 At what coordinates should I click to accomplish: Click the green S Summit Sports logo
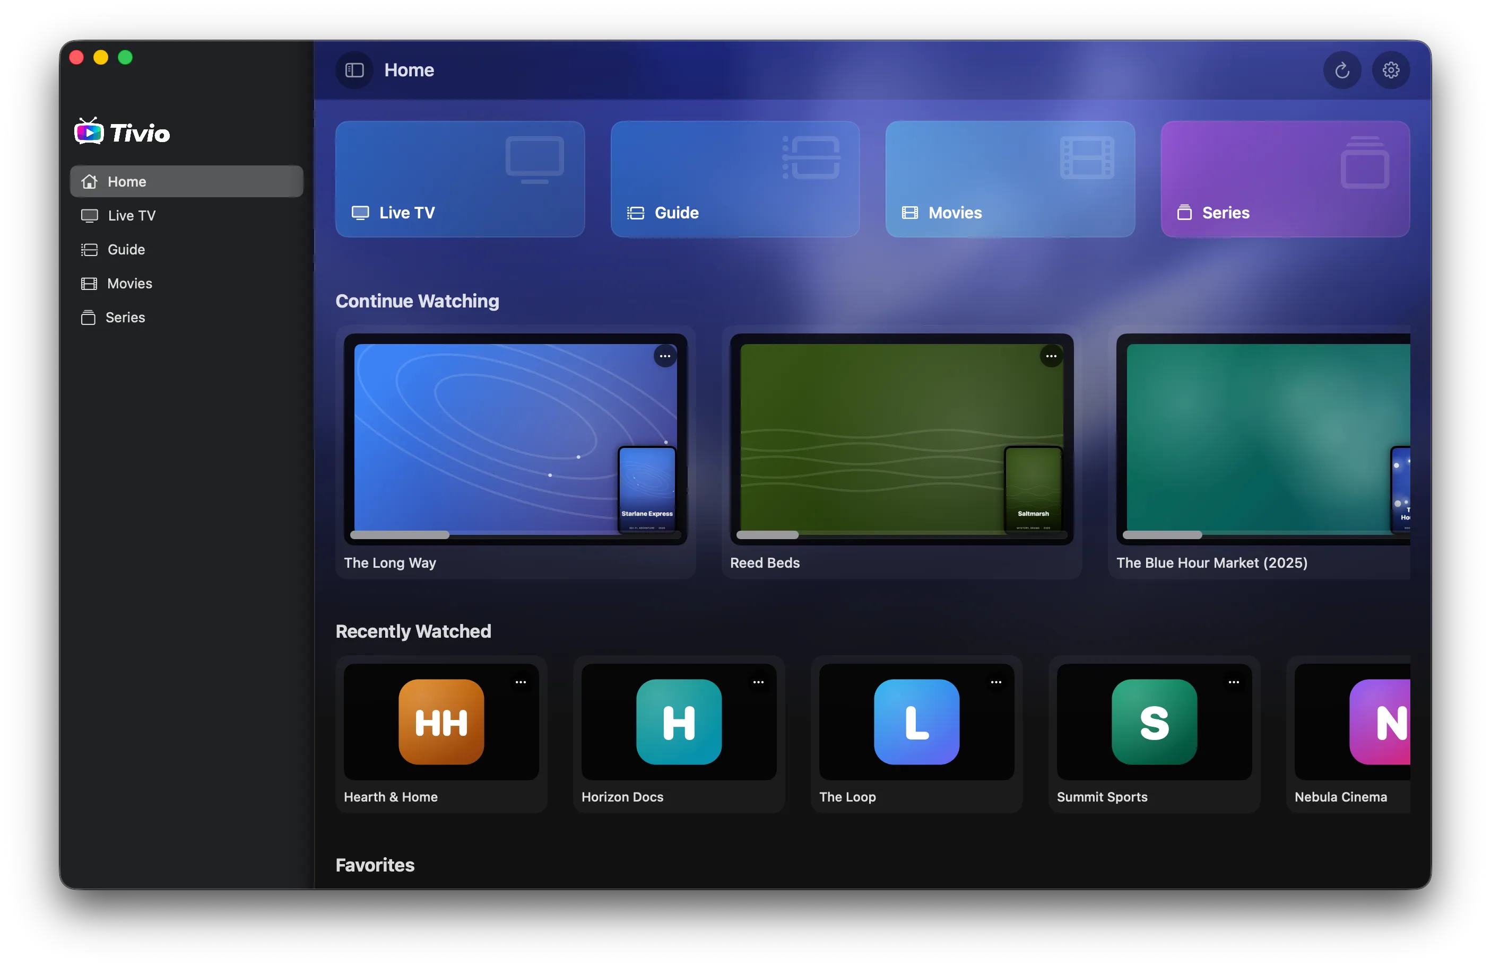tap(1154, 721)
